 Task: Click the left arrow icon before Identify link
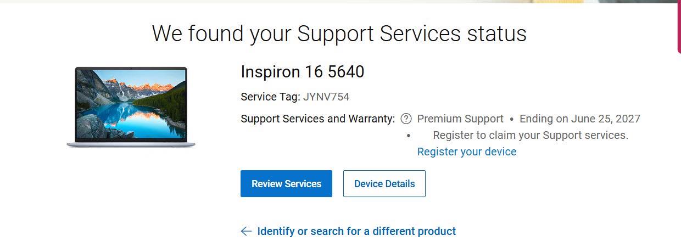(x=246, y=231)
